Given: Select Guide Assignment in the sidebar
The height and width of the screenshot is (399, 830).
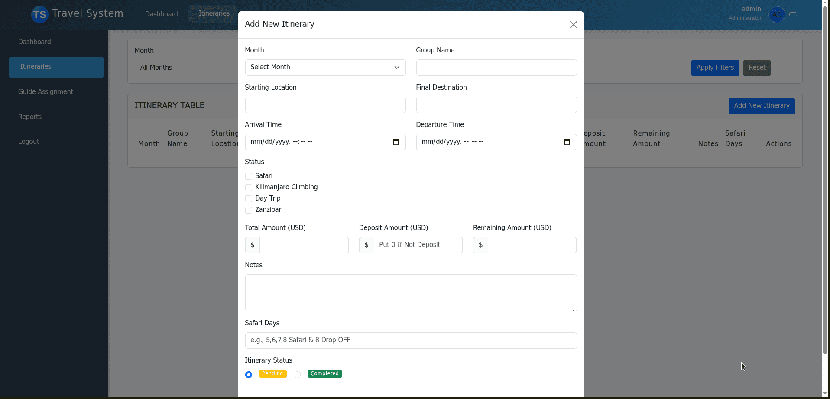Looking at the screenshot, I should pos(45,91).
